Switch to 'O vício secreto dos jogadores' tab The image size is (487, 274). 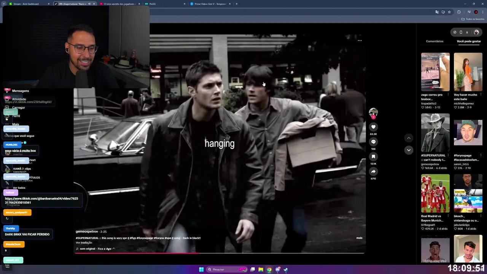point(119,4)
